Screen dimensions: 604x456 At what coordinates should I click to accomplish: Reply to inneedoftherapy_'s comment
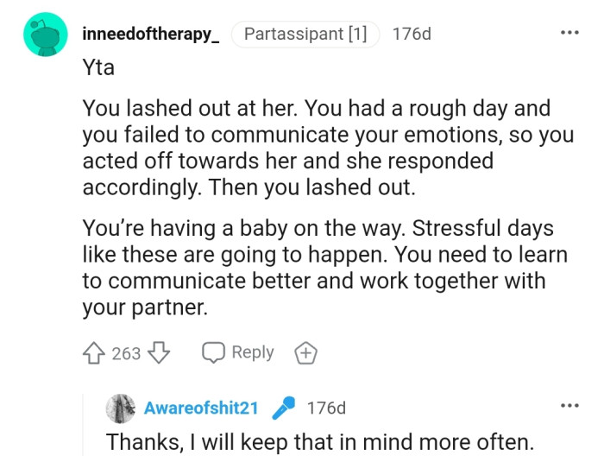[238, 352]
